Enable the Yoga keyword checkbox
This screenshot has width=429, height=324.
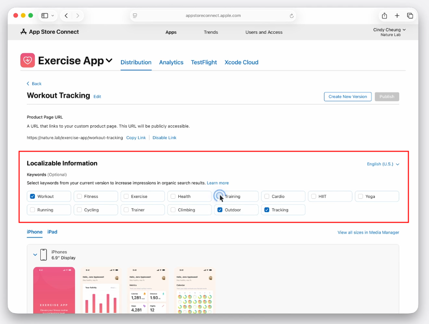click(360, 196)
